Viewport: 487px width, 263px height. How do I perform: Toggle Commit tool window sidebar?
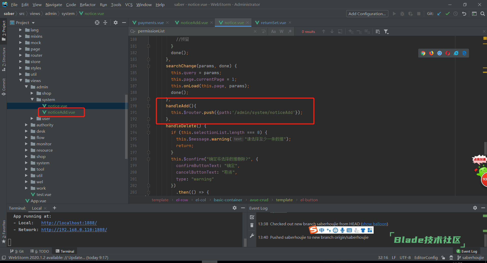point(4,87)
